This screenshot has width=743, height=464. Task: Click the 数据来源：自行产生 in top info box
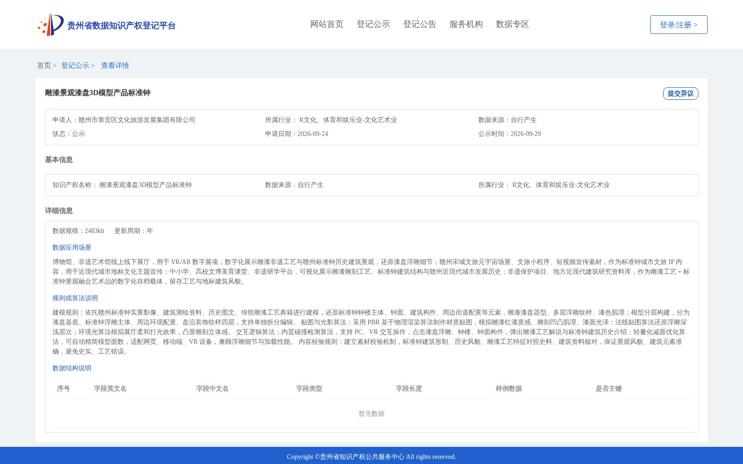tap(508, 120)
